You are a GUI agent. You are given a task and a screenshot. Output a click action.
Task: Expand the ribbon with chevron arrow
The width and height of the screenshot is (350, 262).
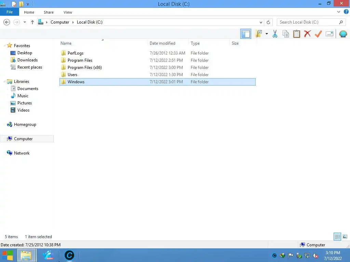[x=339, y=12]
